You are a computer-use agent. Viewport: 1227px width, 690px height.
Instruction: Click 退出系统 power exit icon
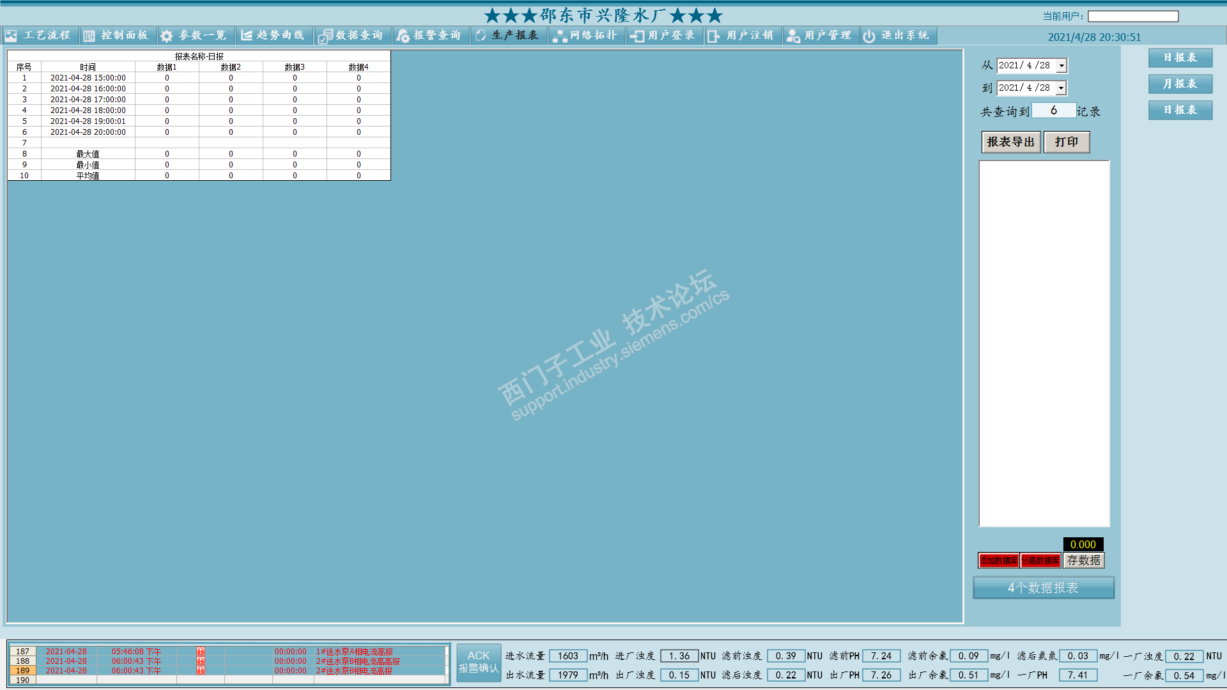(x=869, y=36)
